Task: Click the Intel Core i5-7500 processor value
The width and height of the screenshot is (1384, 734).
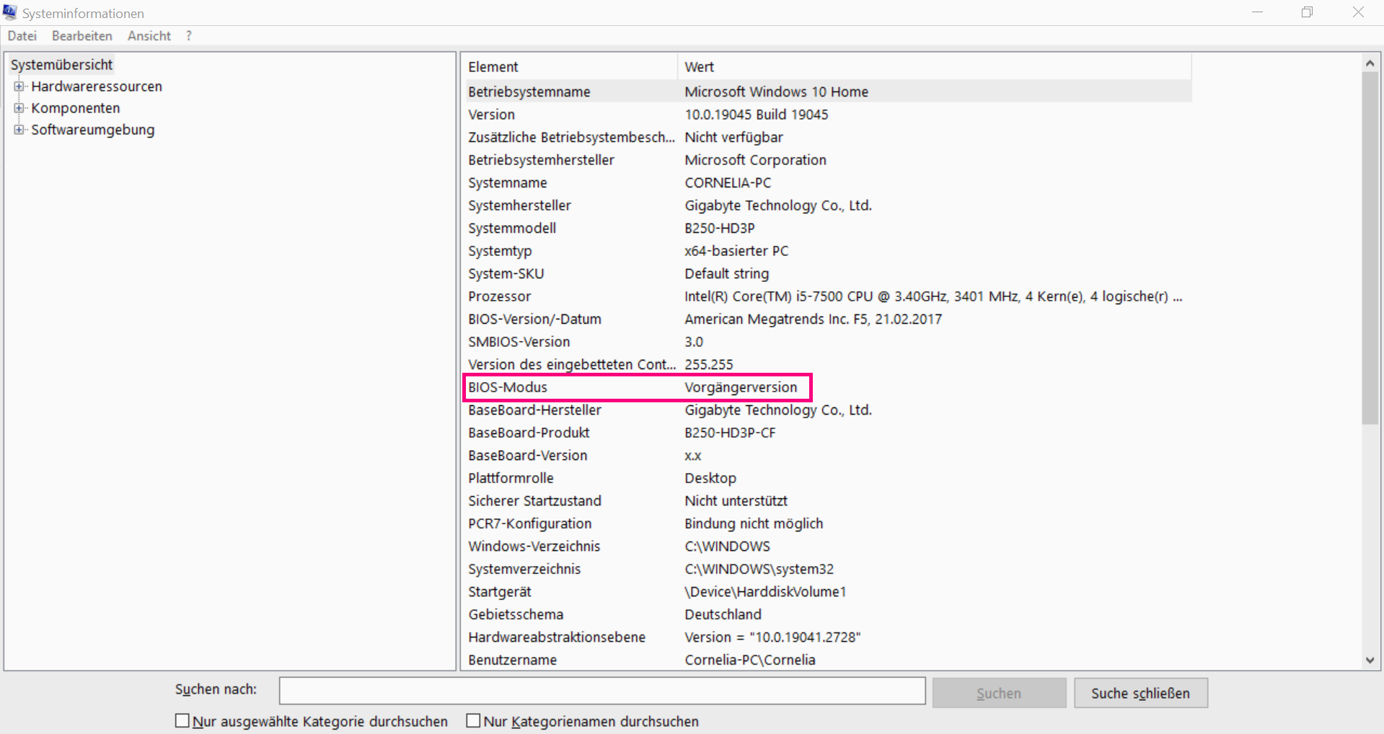Action: coord(933,296)
